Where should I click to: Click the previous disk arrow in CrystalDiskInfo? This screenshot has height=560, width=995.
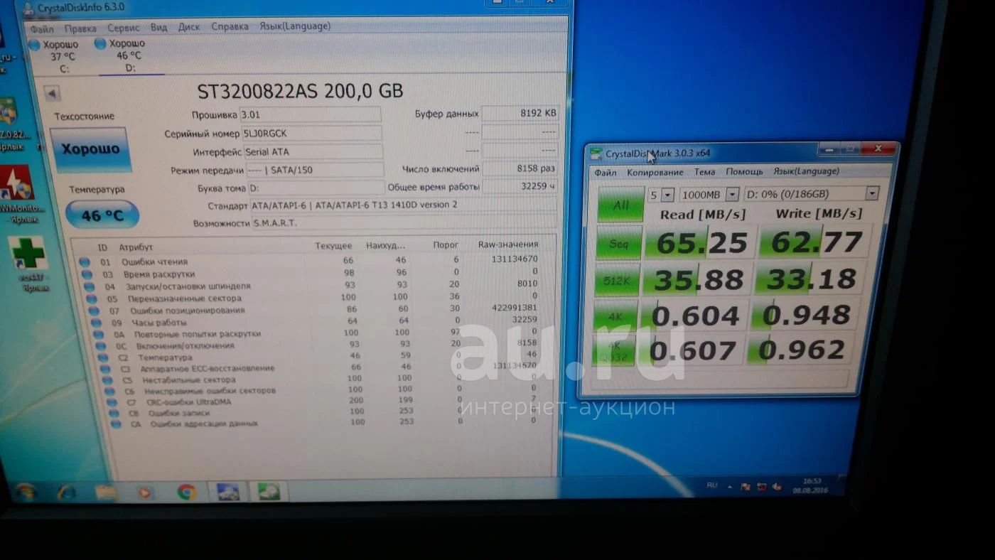pos(52,93)
